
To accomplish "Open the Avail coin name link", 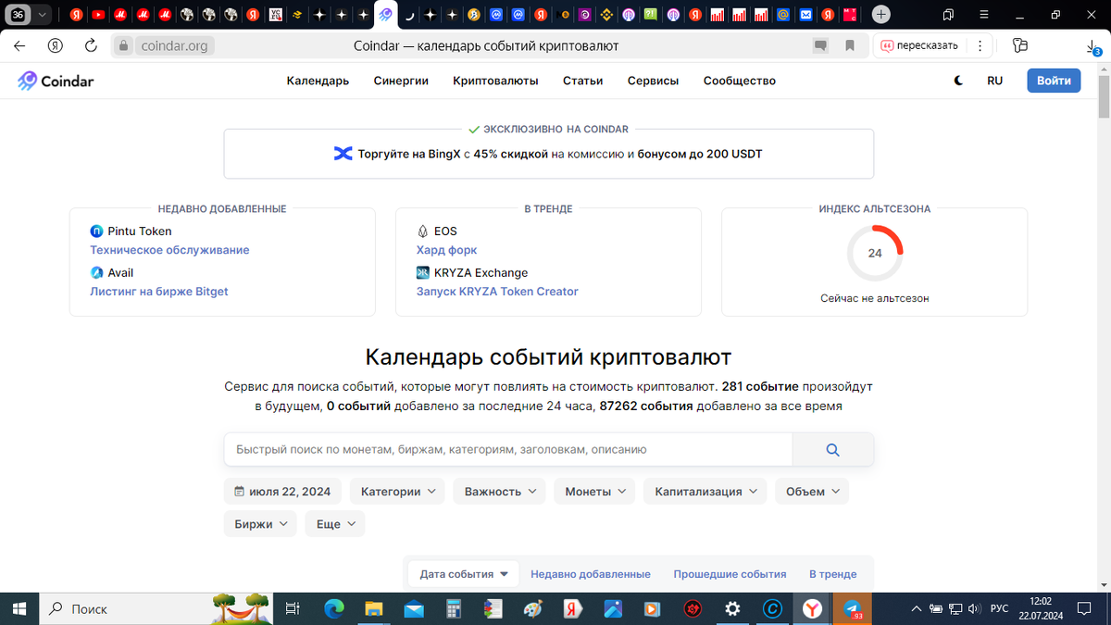I will pyautogui.click(x=120, y=273).
